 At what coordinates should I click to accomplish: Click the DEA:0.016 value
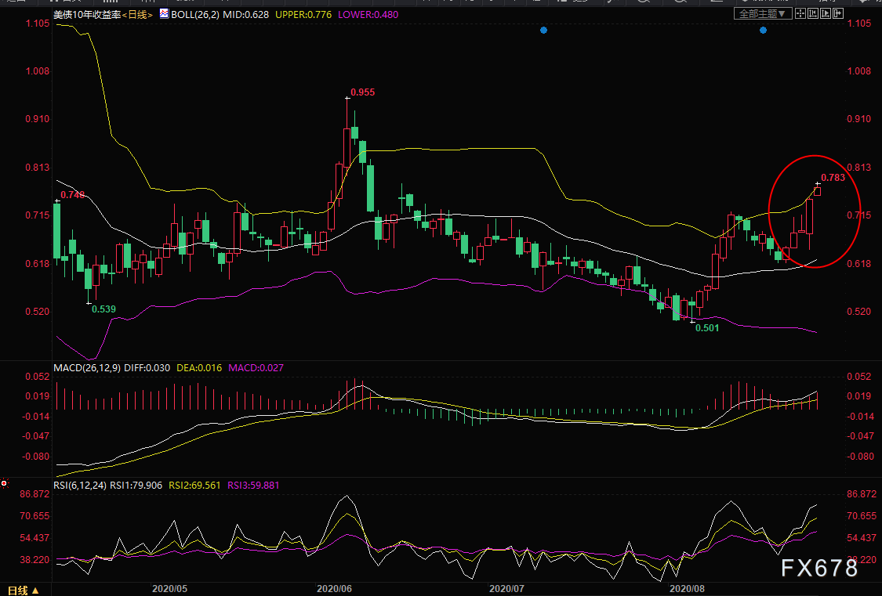tap(200, 368)
